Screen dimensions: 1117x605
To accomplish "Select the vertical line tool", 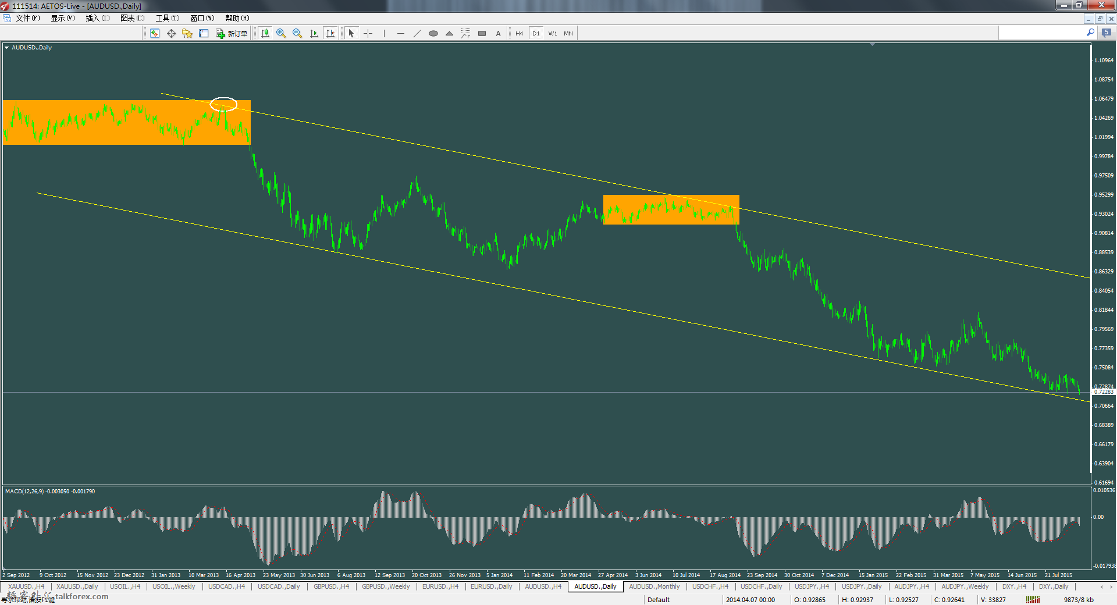I will pyautogui.click(x=384, y=33).
